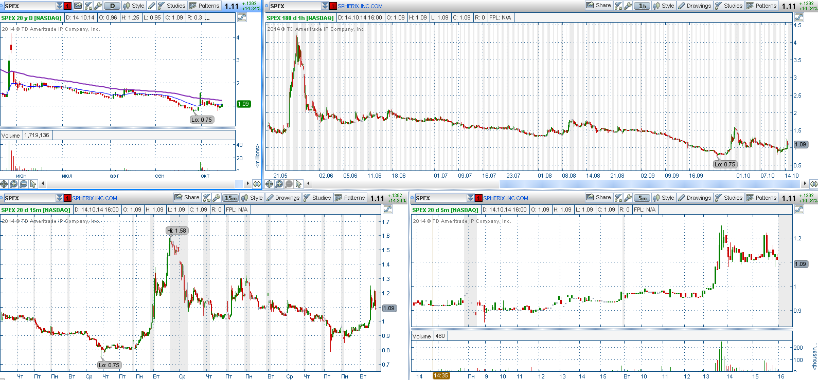
Task: Open red link number 1 on 1h chart
Action: click(333, 6)
